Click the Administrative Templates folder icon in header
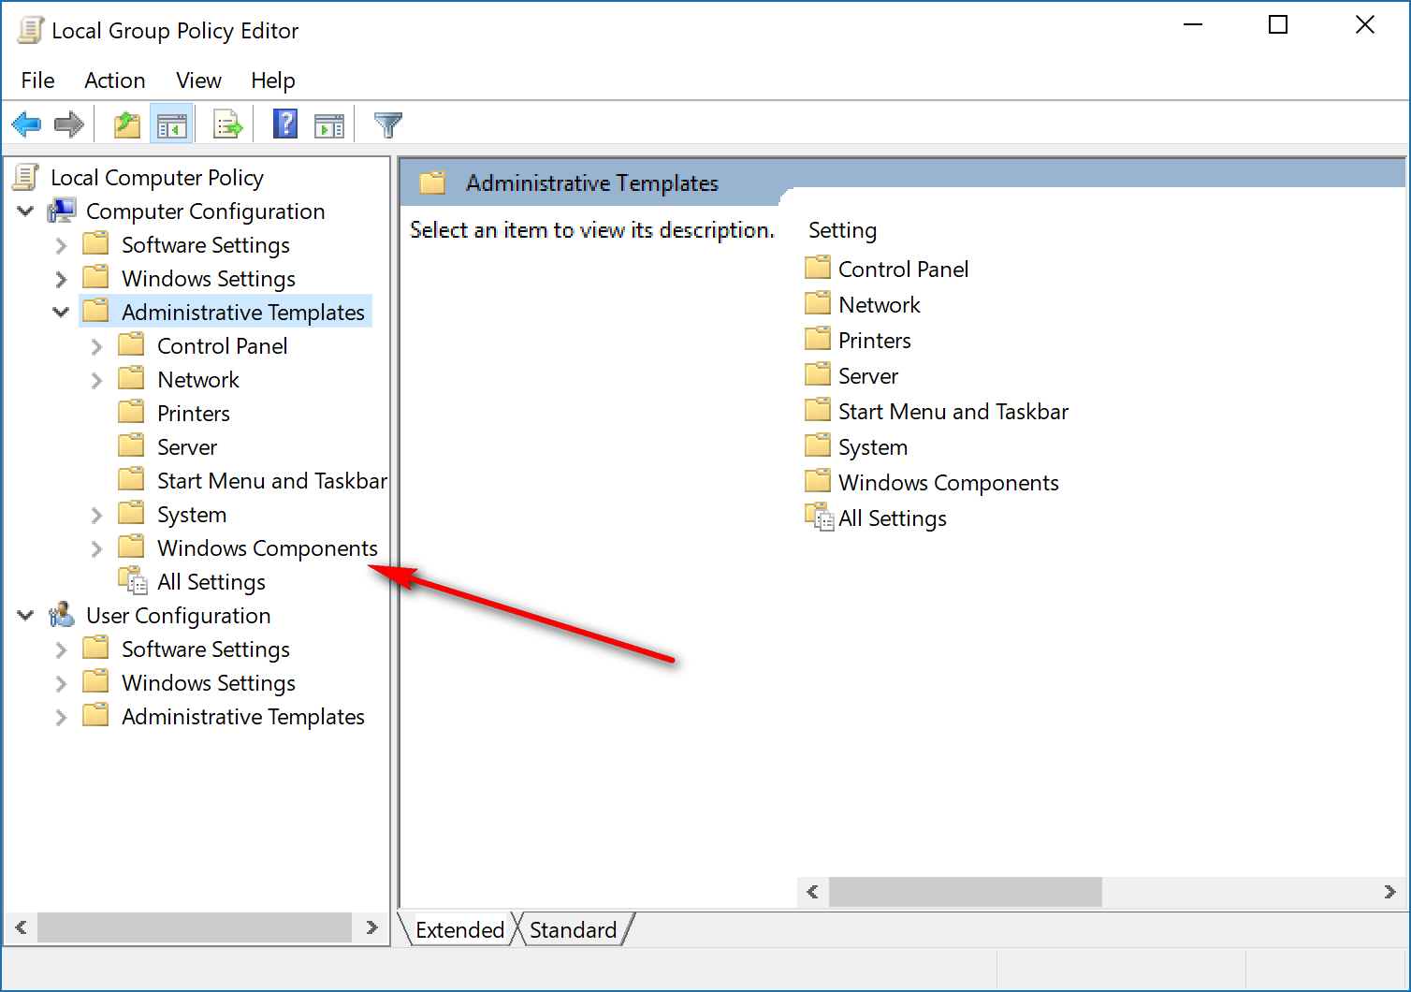The image size is (1411, 992). 431,182
